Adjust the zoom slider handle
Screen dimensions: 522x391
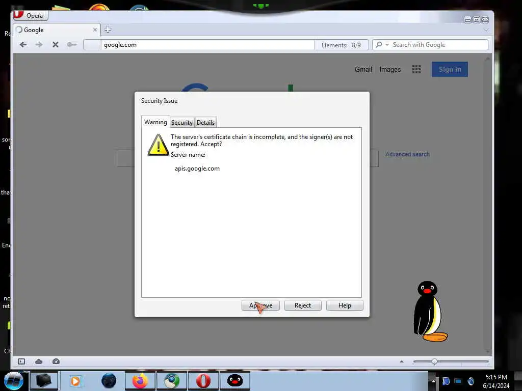coord(434,361)
